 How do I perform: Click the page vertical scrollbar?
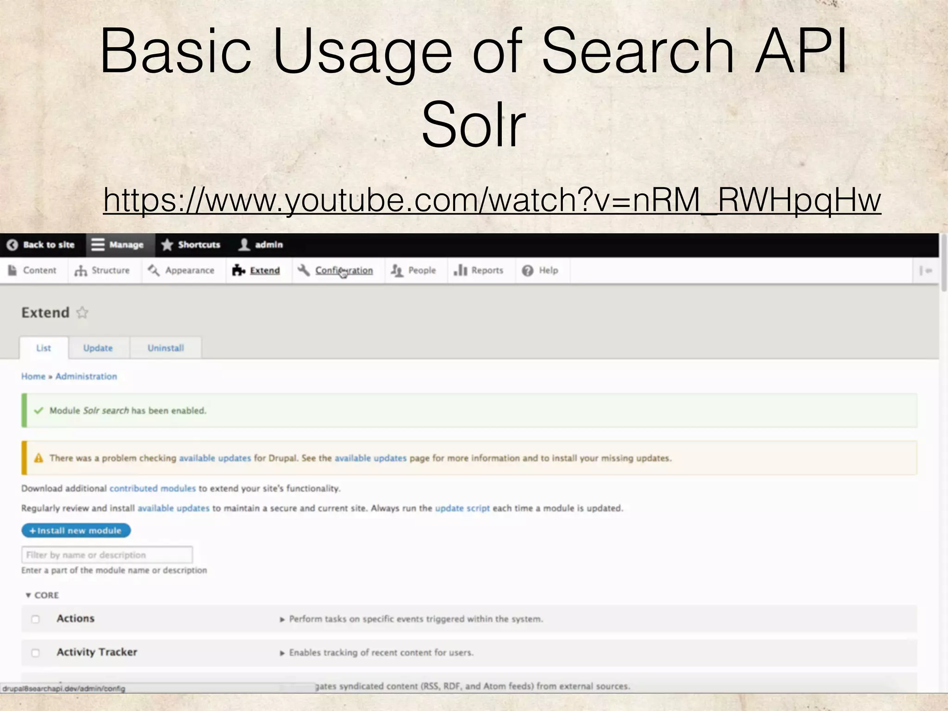pos(944,264)
